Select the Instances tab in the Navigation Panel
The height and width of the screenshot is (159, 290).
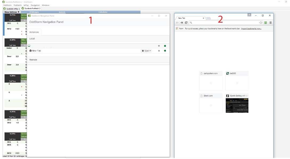click(34, 32)
